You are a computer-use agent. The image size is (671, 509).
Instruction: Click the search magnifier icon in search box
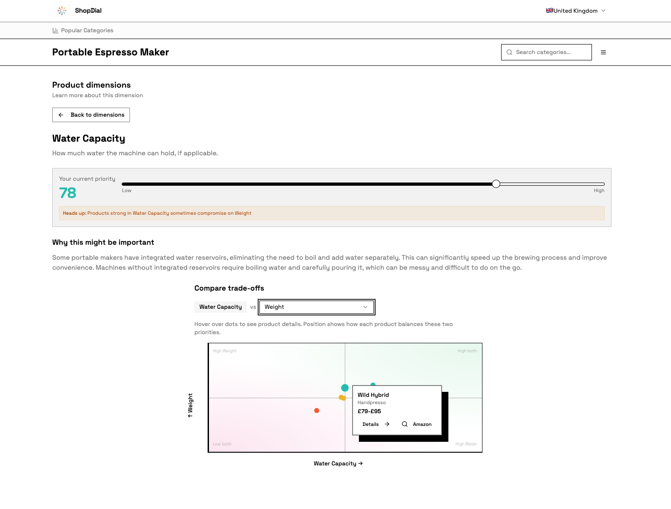click(509, 52)
